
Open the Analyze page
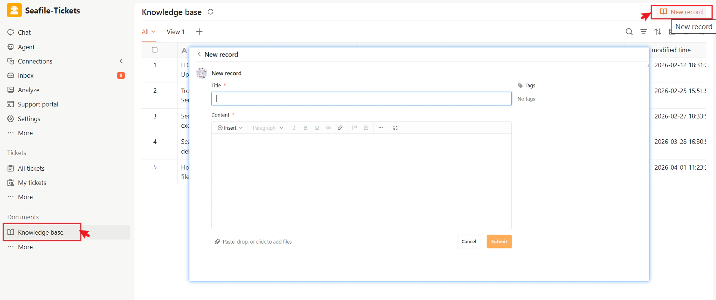pyautogui.click(x=28, y=90)
